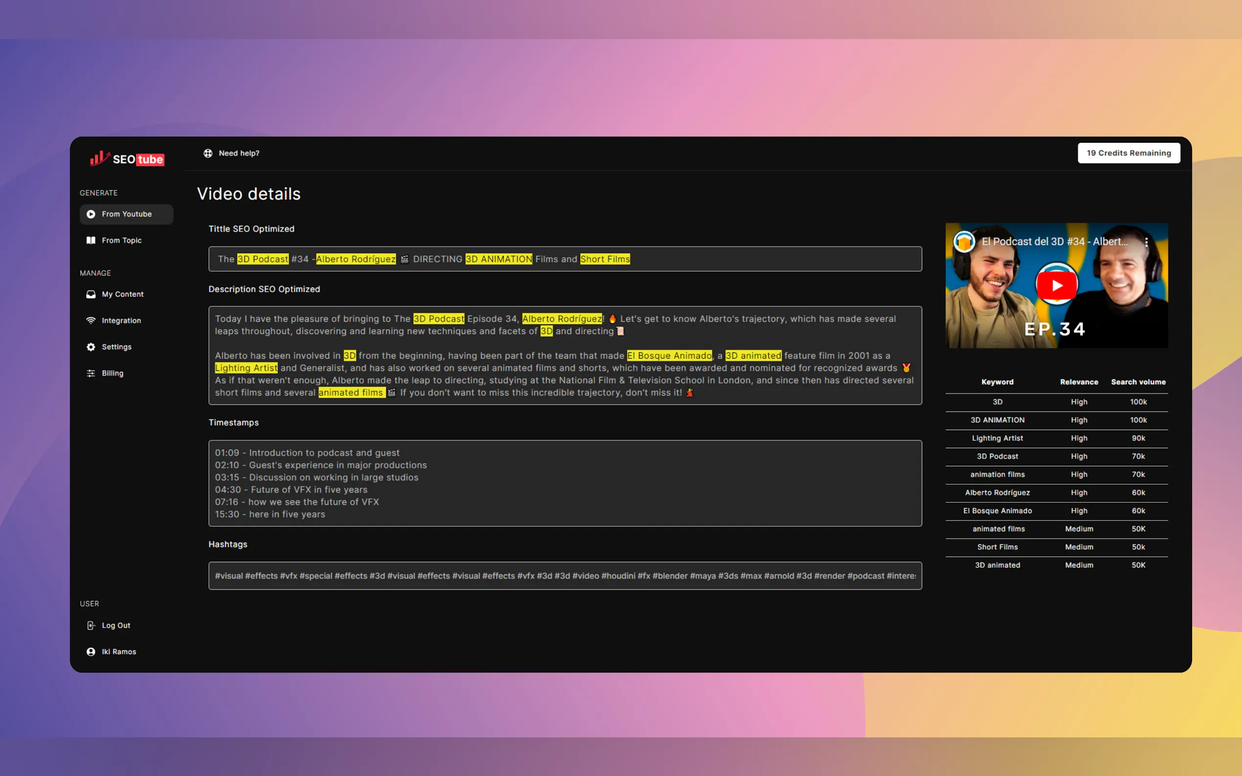The height and width of the screenshot is (776, 1242).
Task: Click the Iki Ramos profile avatar icon
Action: [x=91, y=652]
